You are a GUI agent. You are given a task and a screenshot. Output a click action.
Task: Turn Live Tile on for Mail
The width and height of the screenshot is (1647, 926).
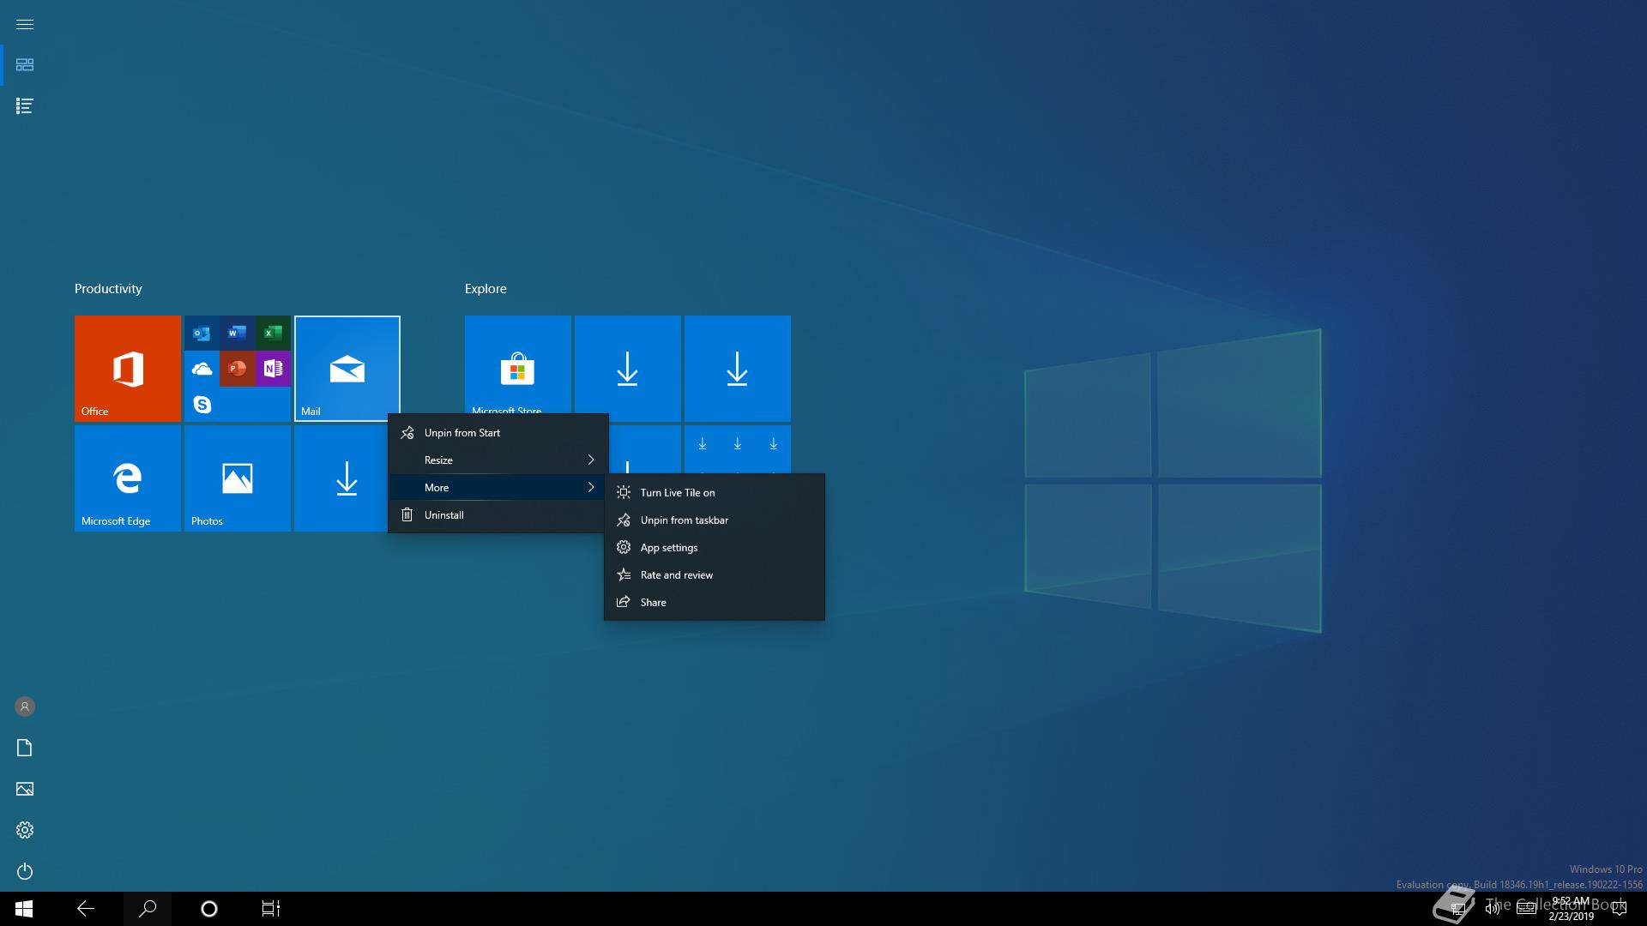coord(715,492)
